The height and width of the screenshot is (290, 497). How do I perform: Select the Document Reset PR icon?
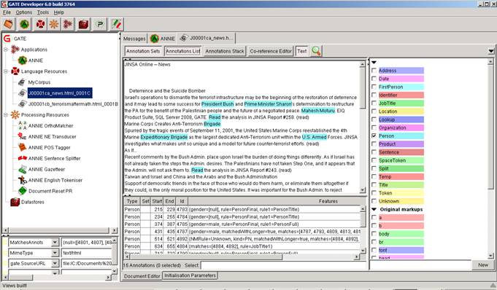click(22, 191)
